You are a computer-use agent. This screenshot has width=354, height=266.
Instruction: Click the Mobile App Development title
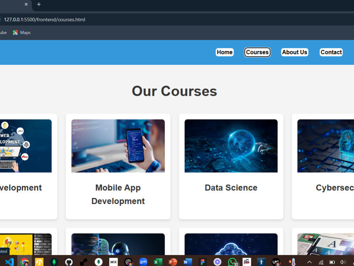(x=118, y=194)
